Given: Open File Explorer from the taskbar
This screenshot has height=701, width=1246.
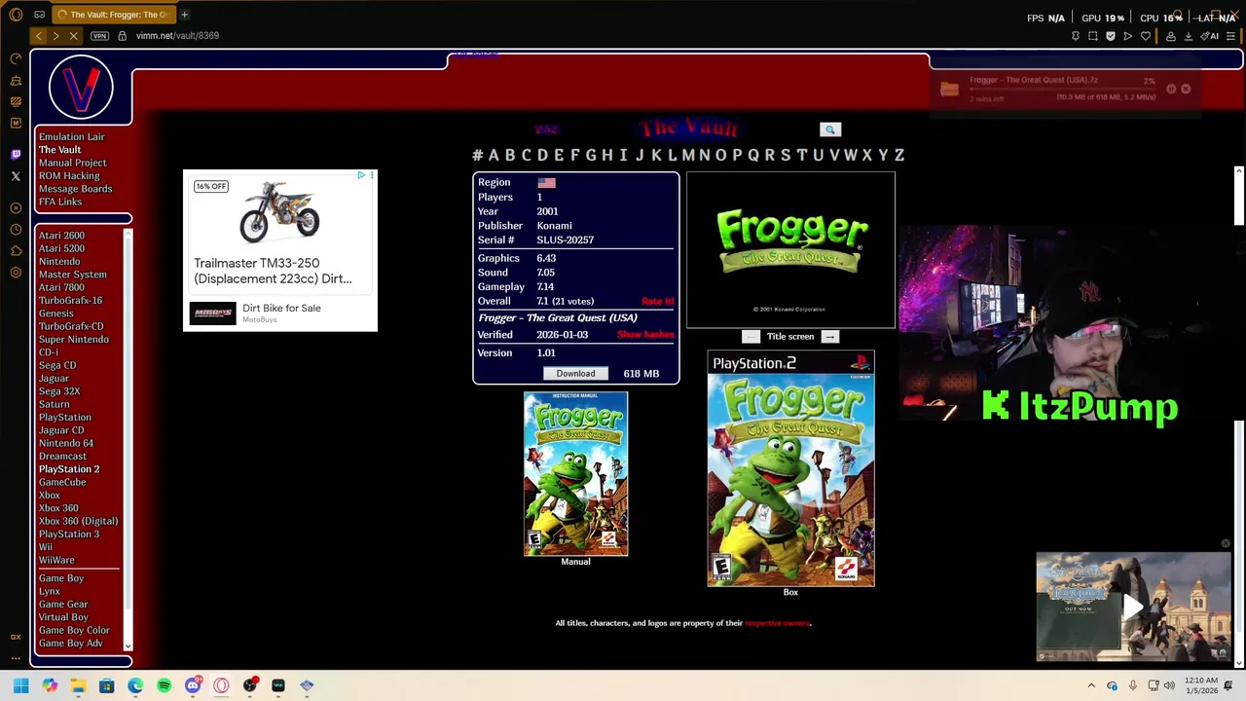Looking at the screenshot, I should tap(78, 685).
